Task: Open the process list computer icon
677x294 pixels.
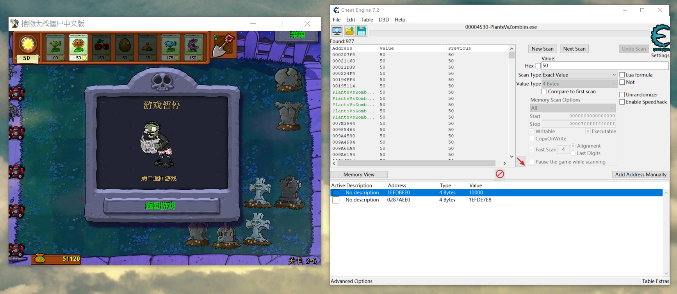Action: click(x=337, y=31)
